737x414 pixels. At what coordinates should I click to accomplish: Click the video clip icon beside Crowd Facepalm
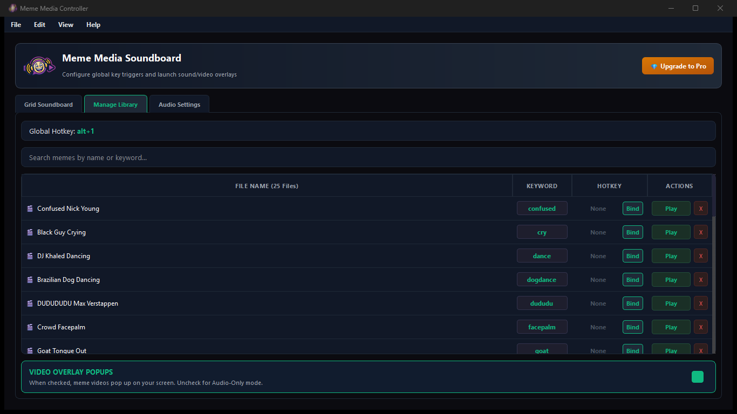tap(30, 327)
